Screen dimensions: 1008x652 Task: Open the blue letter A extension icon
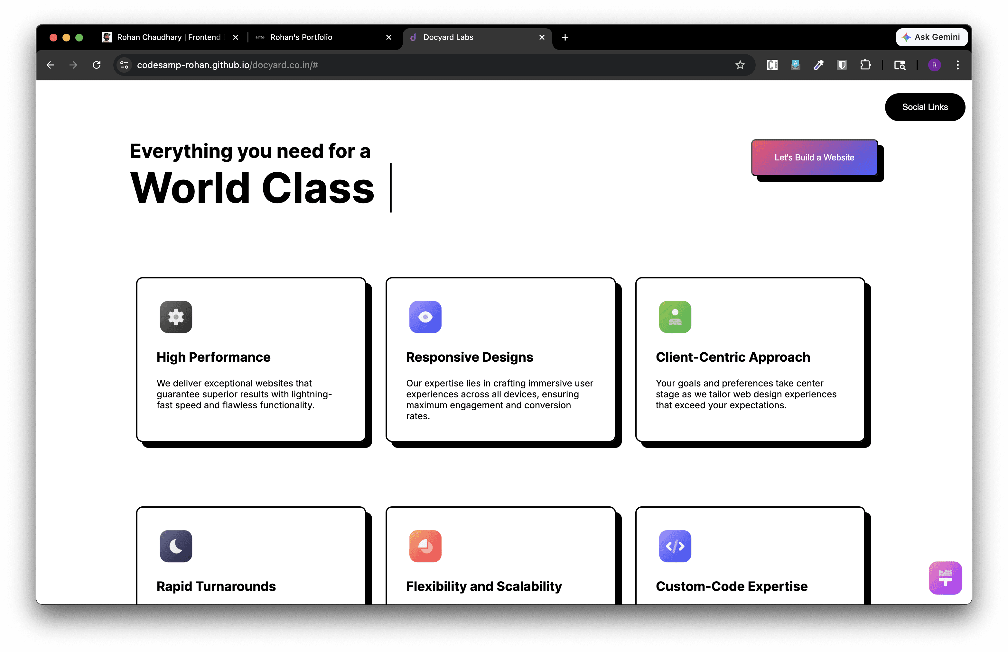tap(795, 65)
